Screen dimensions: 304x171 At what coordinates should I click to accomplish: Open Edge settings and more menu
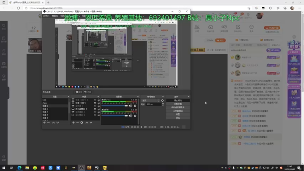pos(299,8)
